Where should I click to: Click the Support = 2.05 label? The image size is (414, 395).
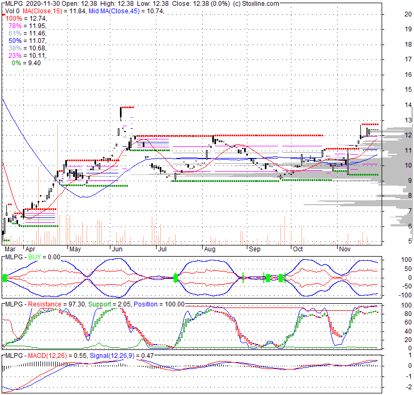109,304
